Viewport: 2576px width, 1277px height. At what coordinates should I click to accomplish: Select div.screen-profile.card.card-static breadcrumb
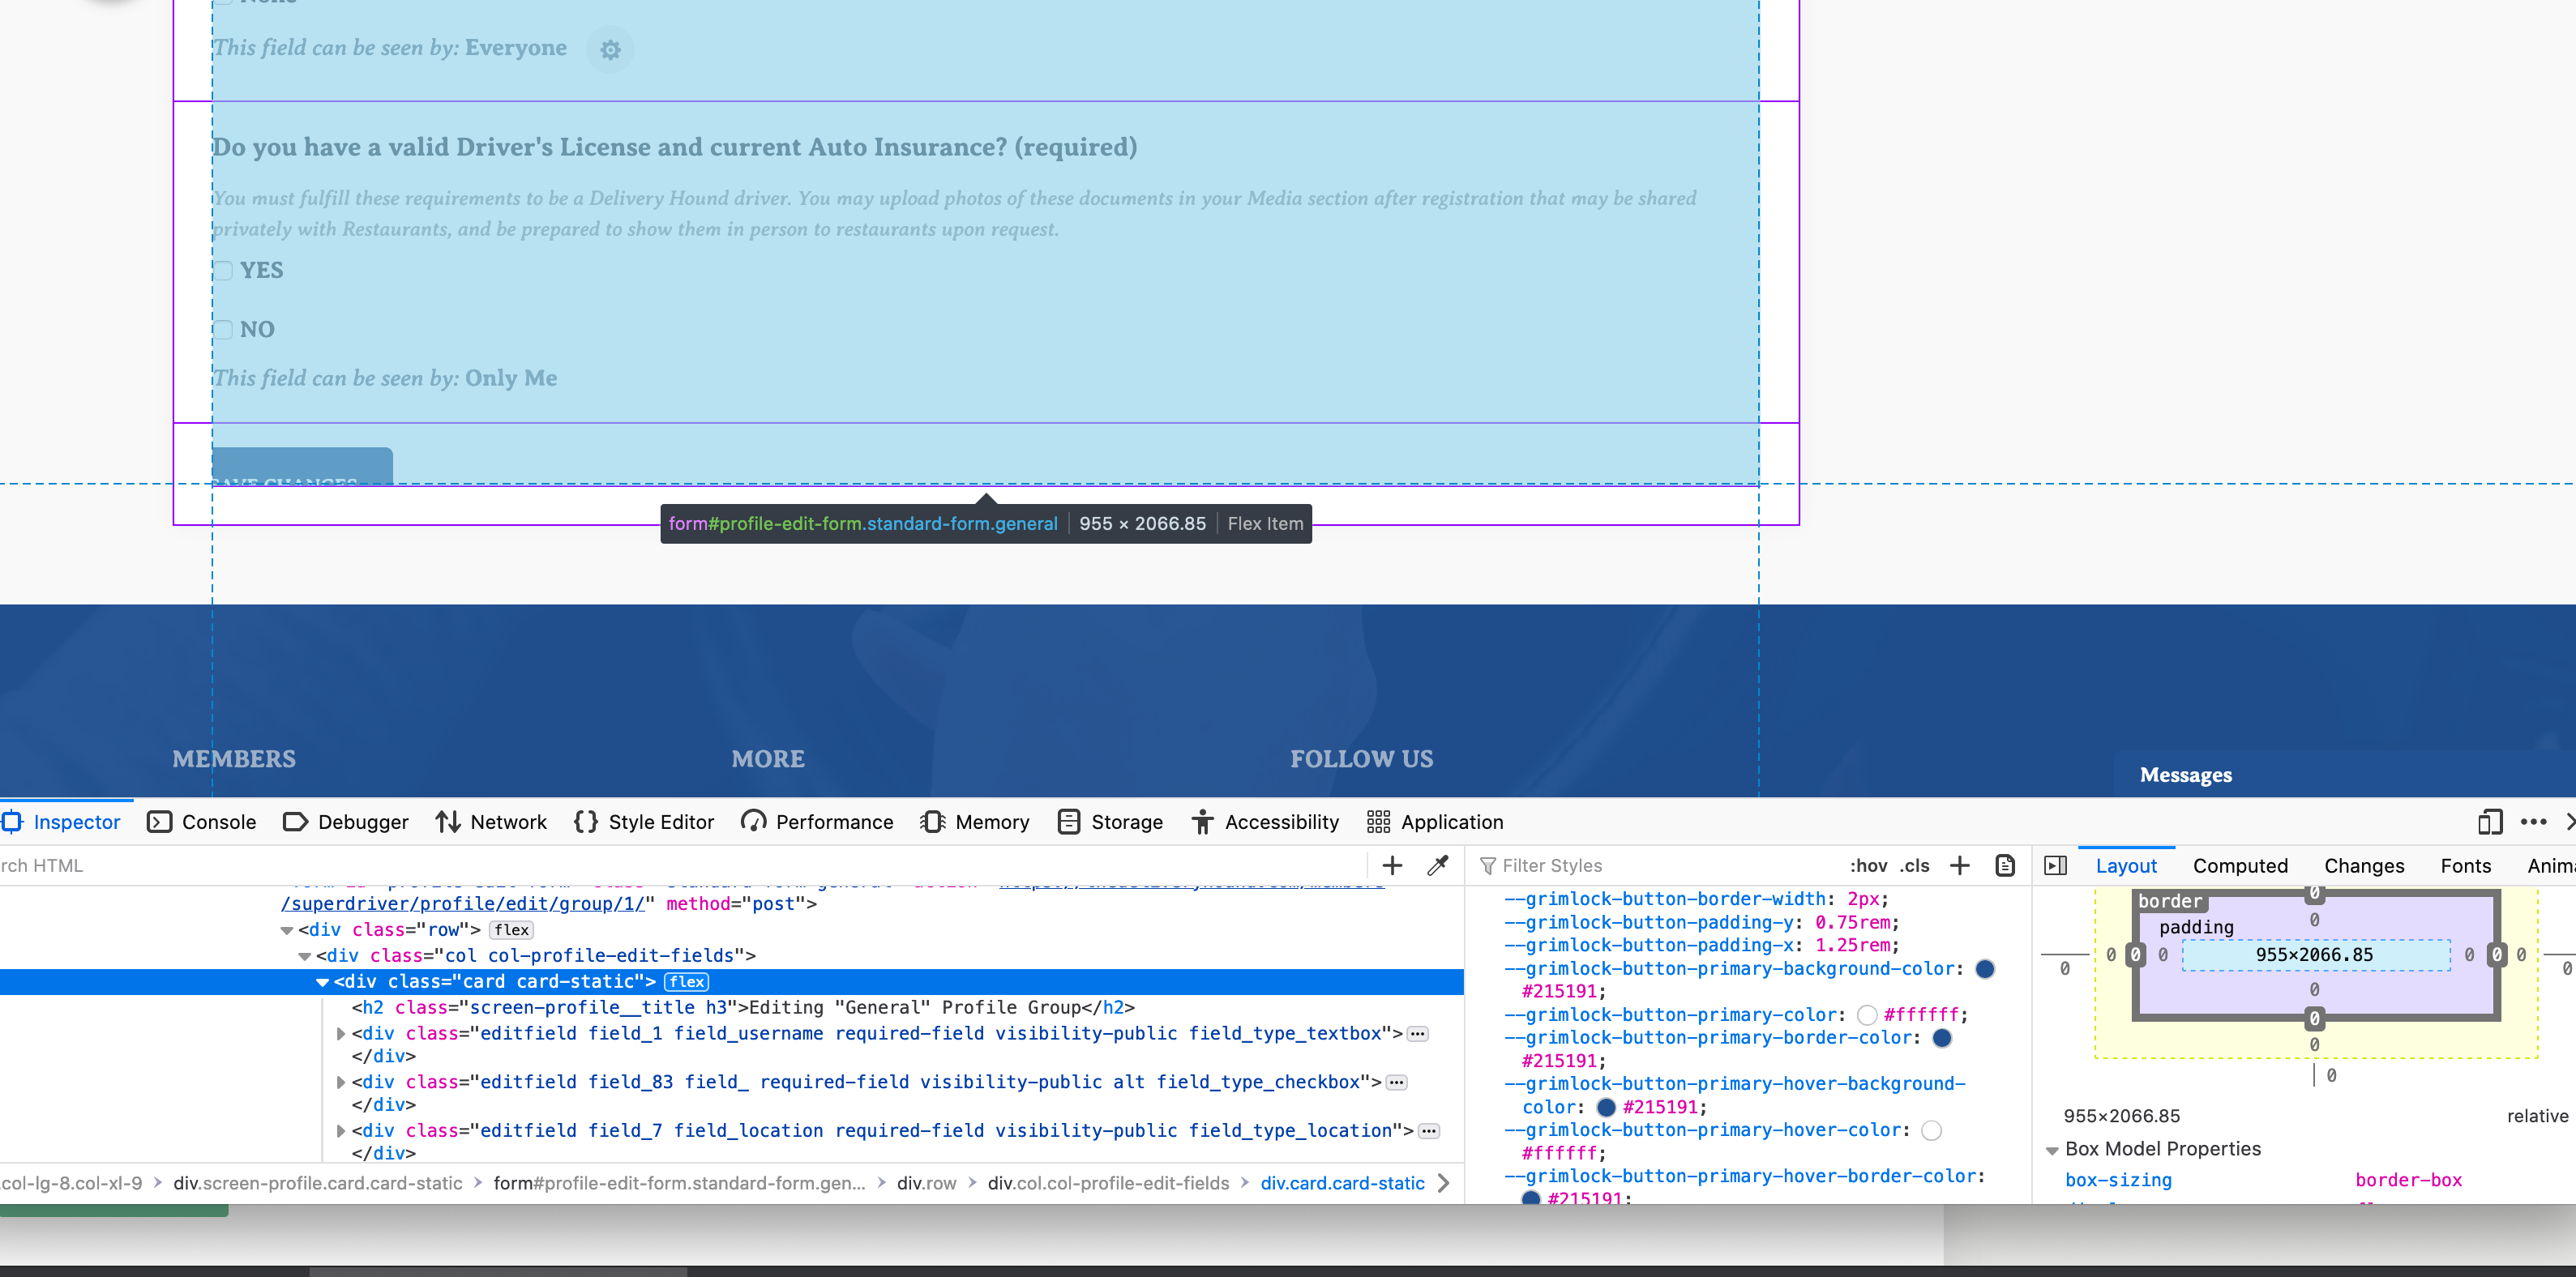pyautogui.click(x=318, y=1183)
